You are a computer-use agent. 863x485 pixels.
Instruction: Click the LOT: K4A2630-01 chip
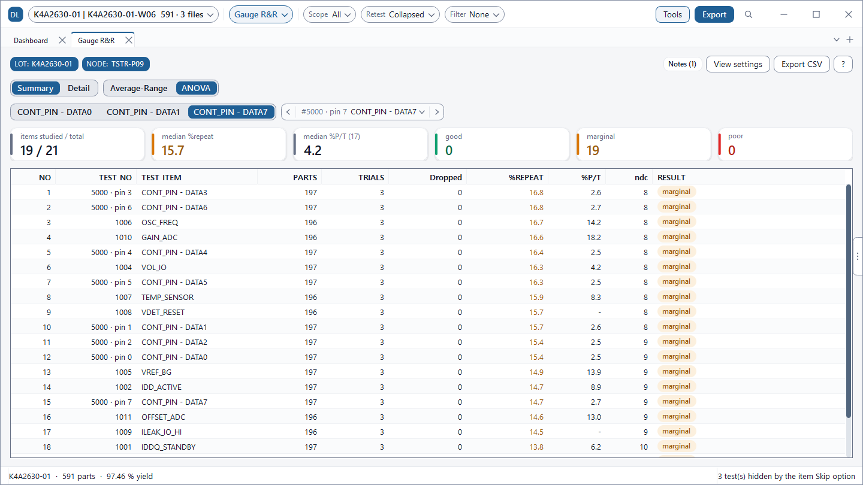tap(44, 63)
